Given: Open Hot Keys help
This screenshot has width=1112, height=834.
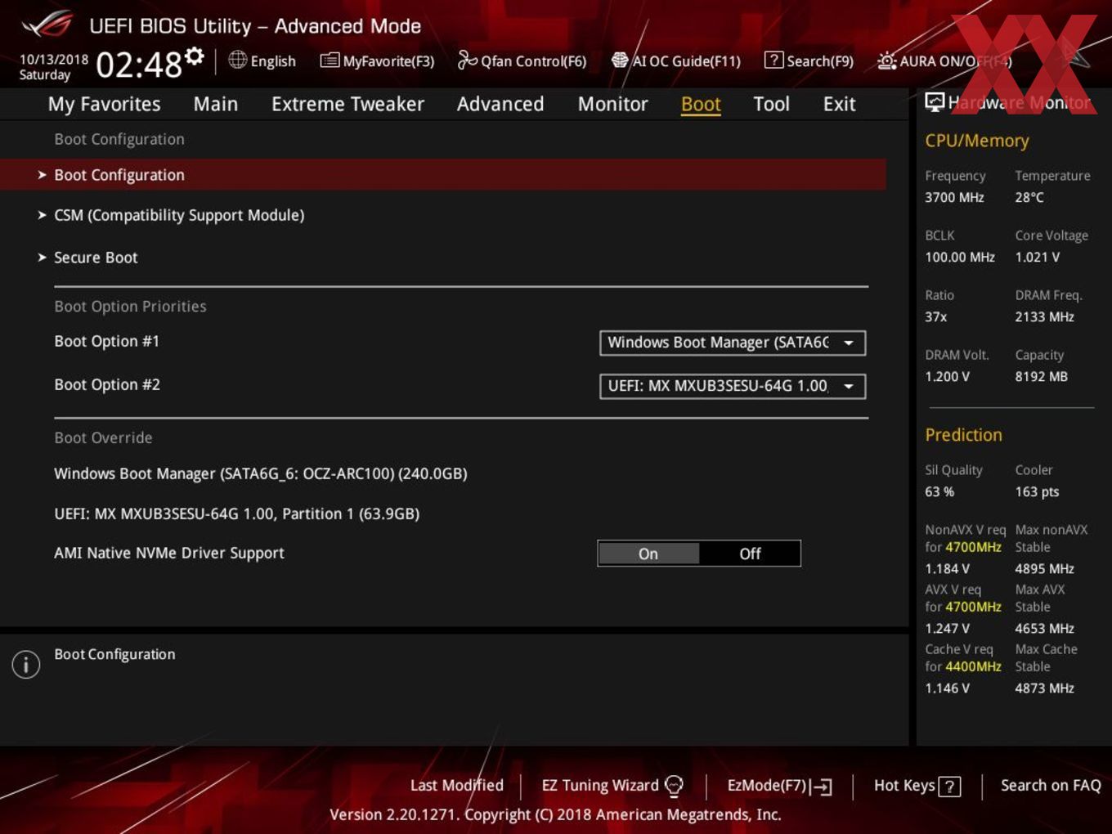Looking at the screenshot, I should [904, 786].
